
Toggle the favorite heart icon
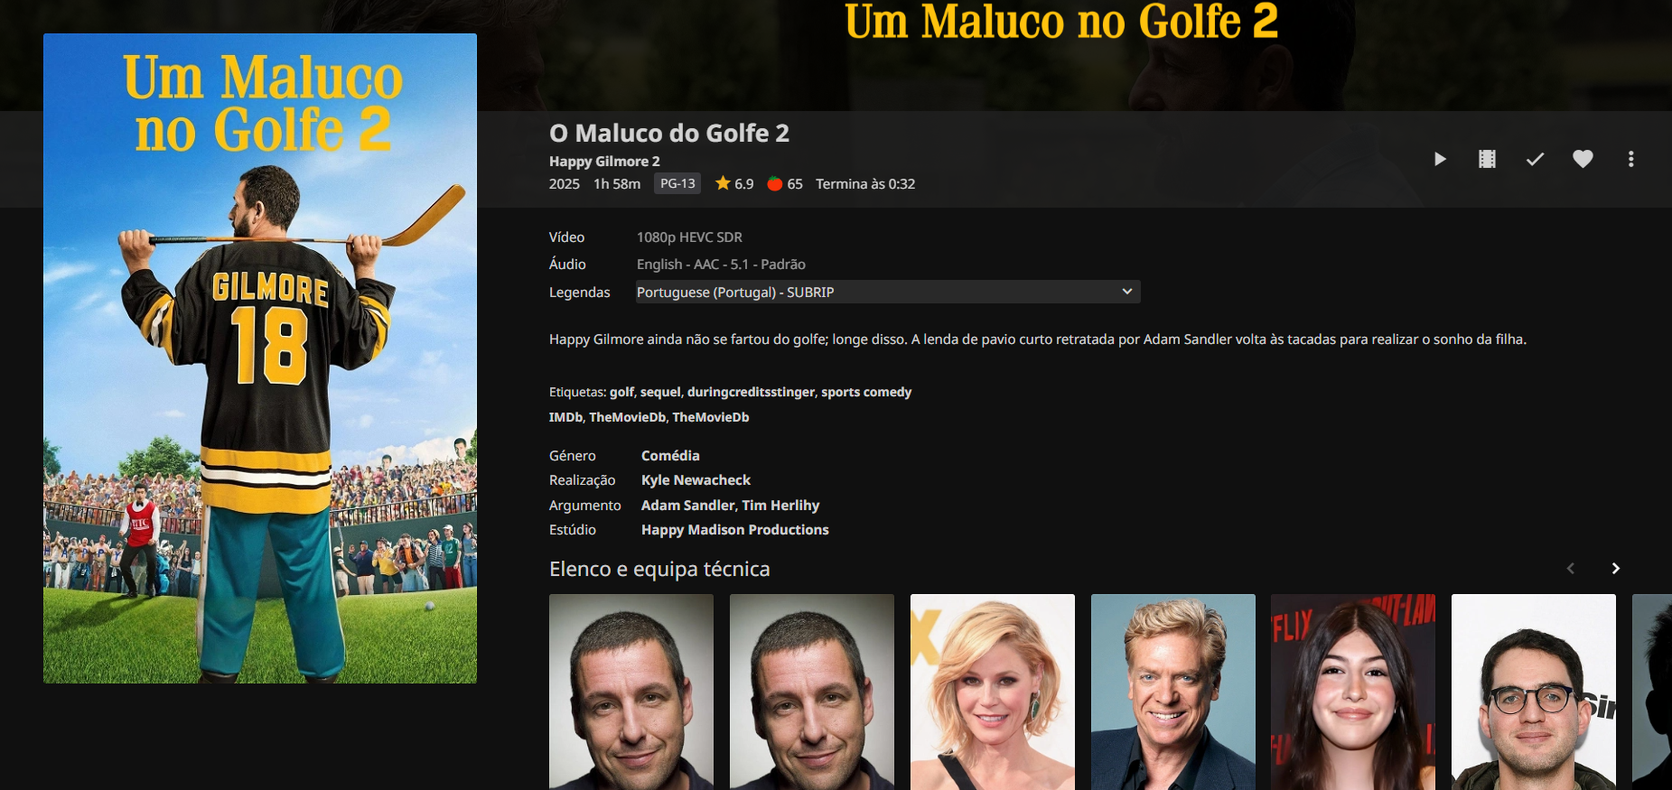pyautogui.click(x=1583, y=159)
